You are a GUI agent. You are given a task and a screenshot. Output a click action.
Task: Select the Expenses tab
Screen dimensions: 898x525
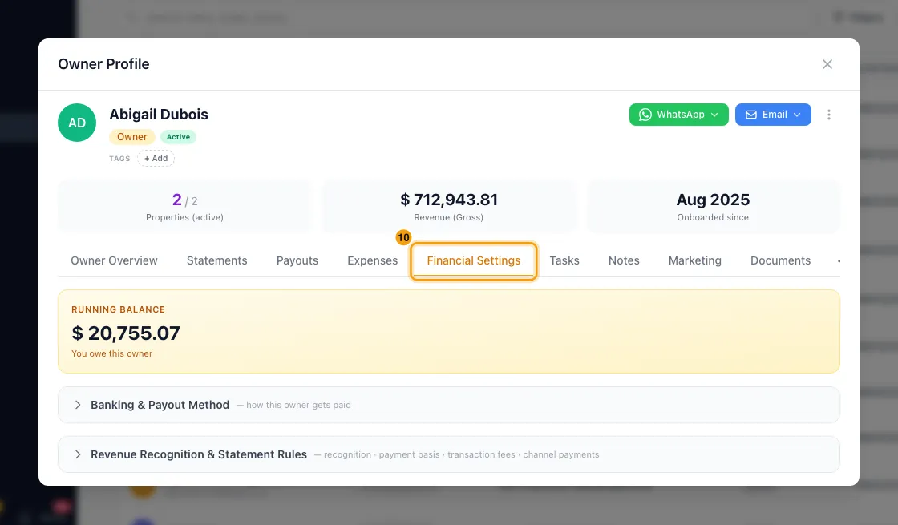pos(372,260)
